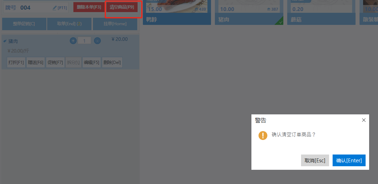This screenshot has width=378, height=184.
Task: Click 赠送[F6] on the 猪肉 item
Action: (x=36, y=62)
